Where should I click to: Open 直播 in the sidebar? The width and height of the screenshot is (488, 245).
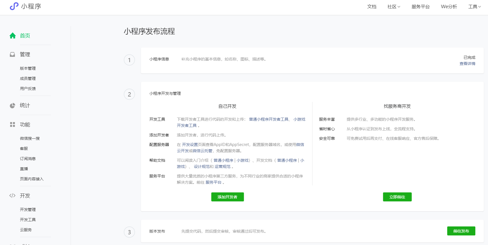click(24, 169)
